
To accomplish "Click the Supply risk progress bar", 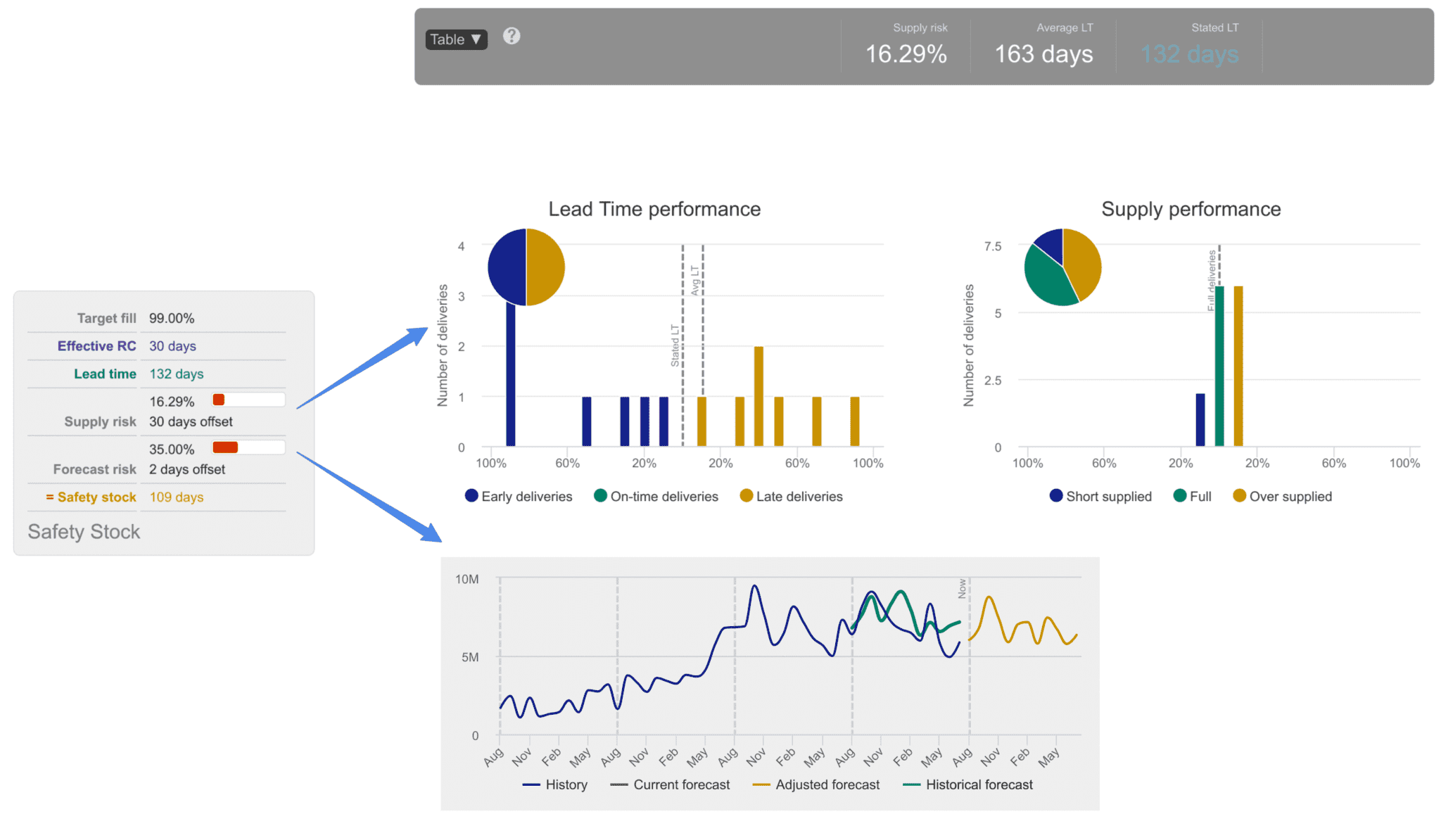I will pos(248,400).
